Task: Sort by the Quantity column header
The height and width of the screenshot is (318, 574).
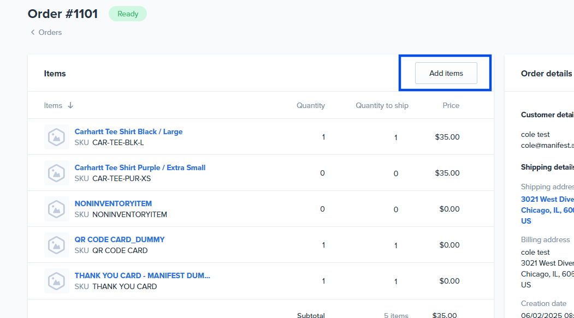Action: tap(310, 106)
